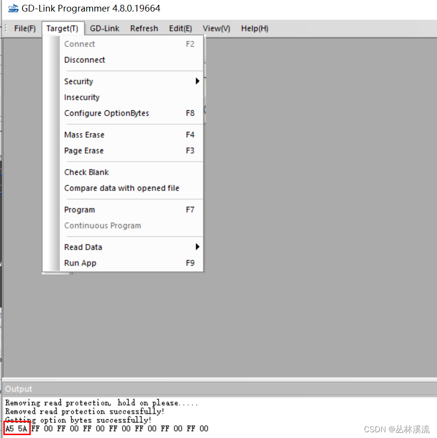The width and height of the screenshot is (437, 438).
Task: Click the 'Removed read protection successfully!' line
Action: [x=85, y=412]
